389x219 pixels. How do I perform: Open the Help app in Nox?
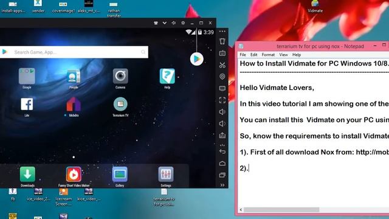click(167, 78)
